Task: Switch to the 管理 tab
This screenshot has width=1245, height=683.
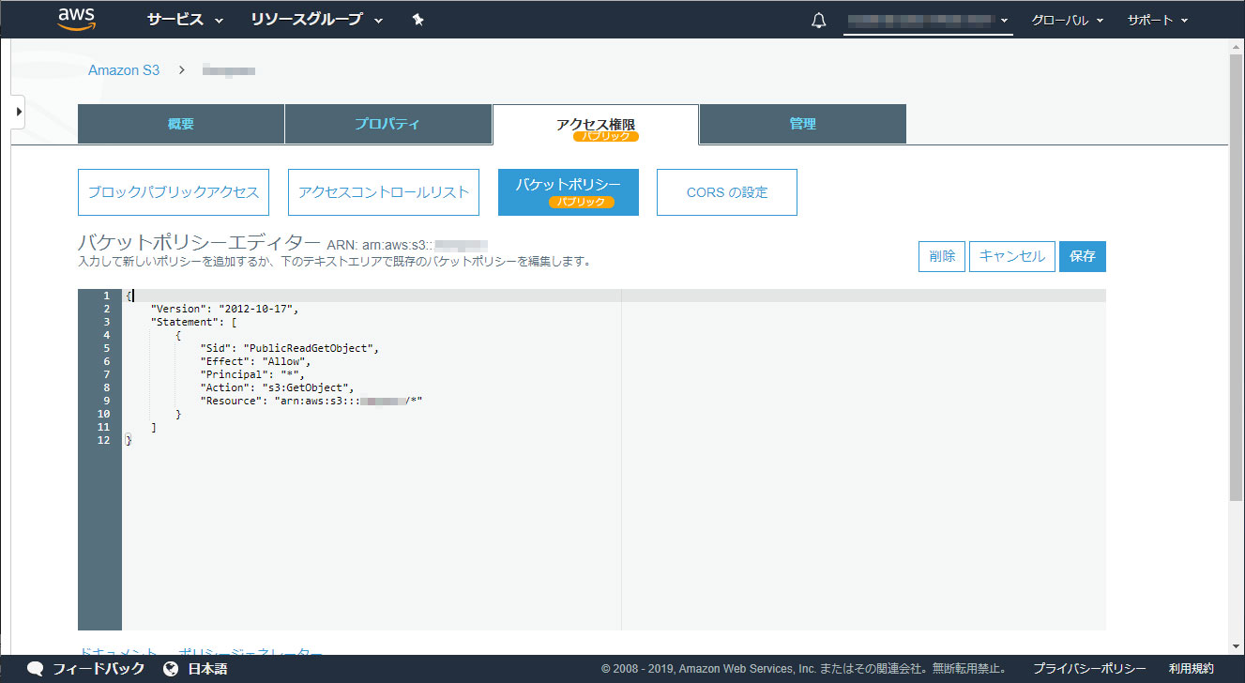Action: (x=803, y=124)
